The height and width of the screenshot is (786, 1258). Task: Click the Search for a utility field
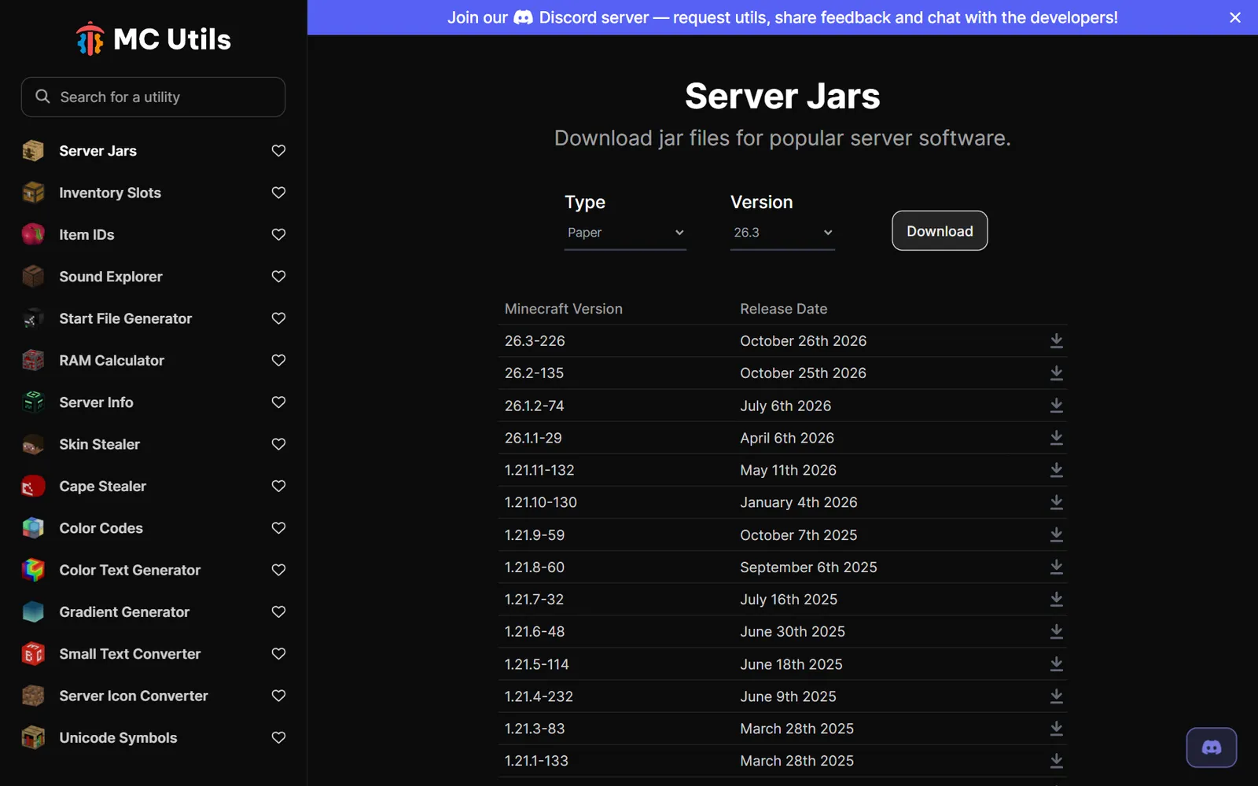[x=153, y=97]
